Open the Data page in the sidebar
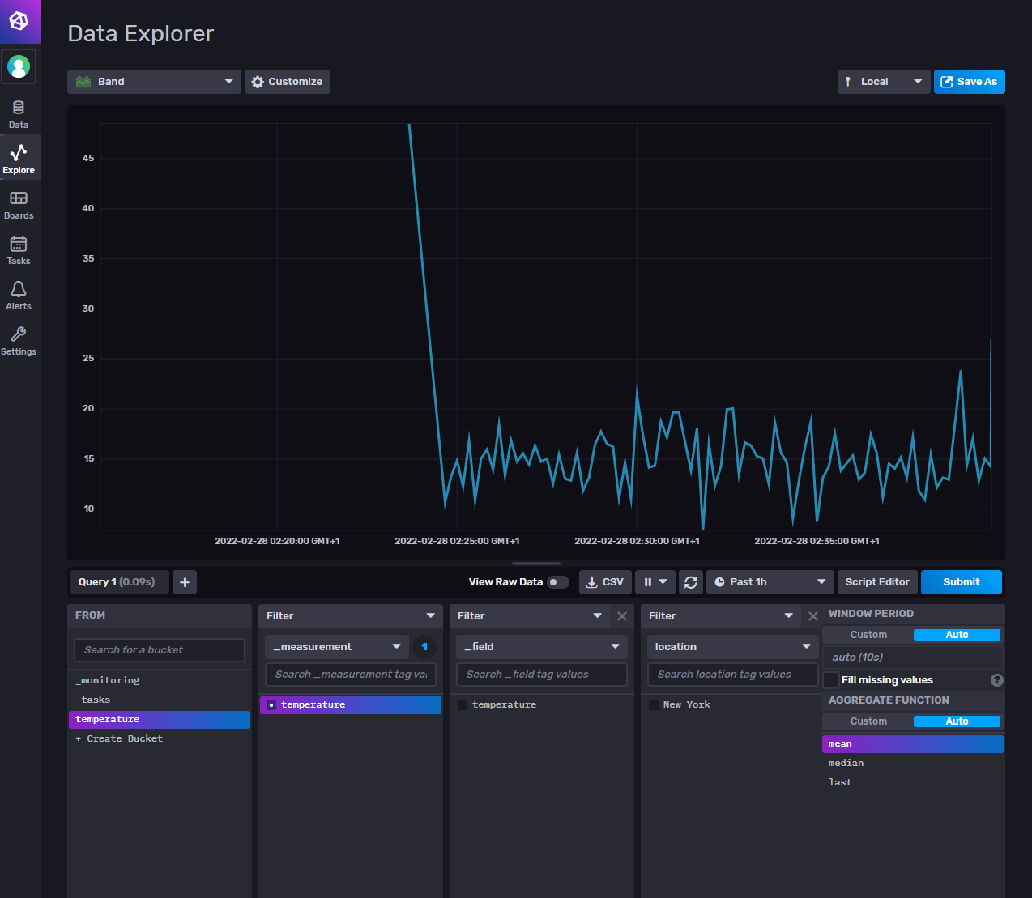 [19, 113]
